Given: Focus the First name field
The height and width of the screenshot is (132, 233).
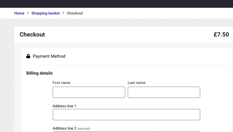Looking at the screenshot, I should click(x=89, y=92).
